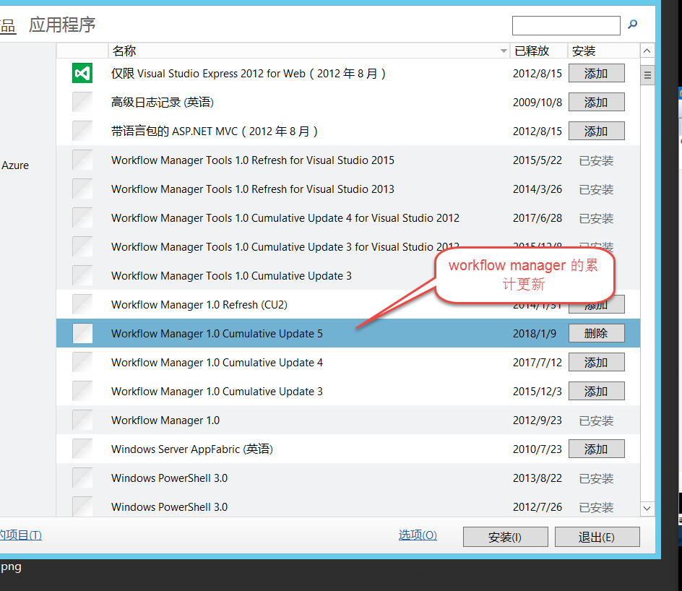Click icon beside Workflow Manager 1.0 dated 2012/9/23
The width and height of the screenshot is (682, 591).
82,420
